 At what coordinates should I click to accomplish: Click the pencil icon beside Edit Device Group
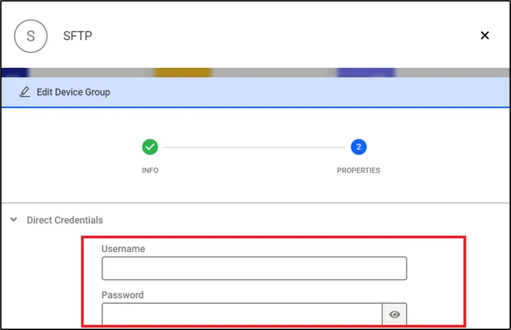[25, 92]
